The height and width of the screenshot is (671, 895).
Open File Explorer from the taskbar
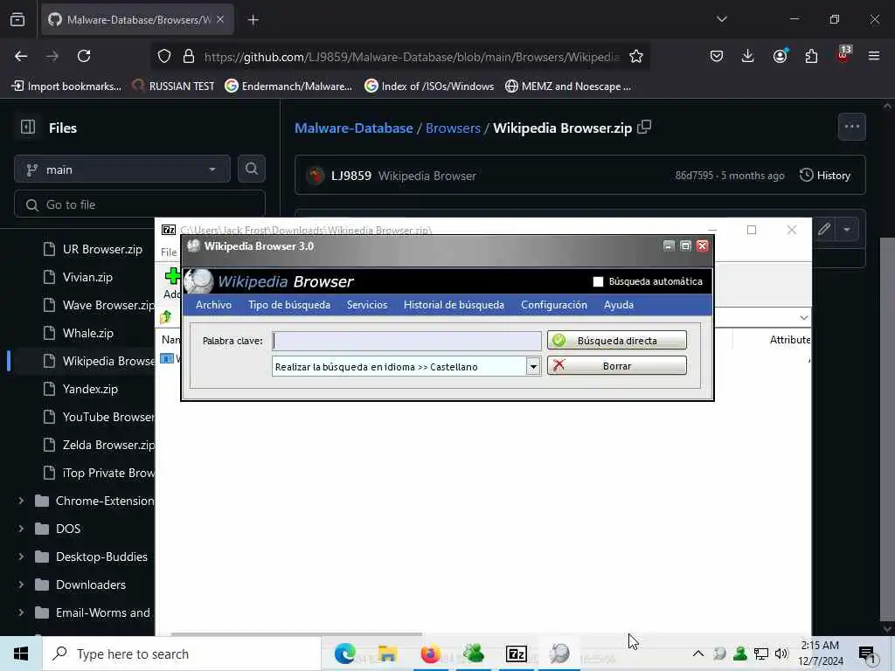387,654
